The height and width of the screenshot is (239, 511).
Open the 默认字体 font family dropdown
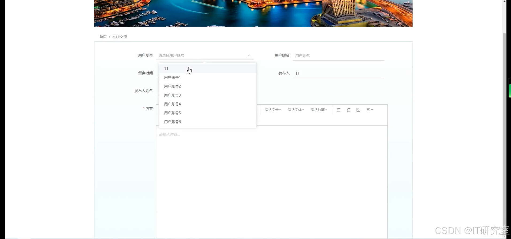295,110
